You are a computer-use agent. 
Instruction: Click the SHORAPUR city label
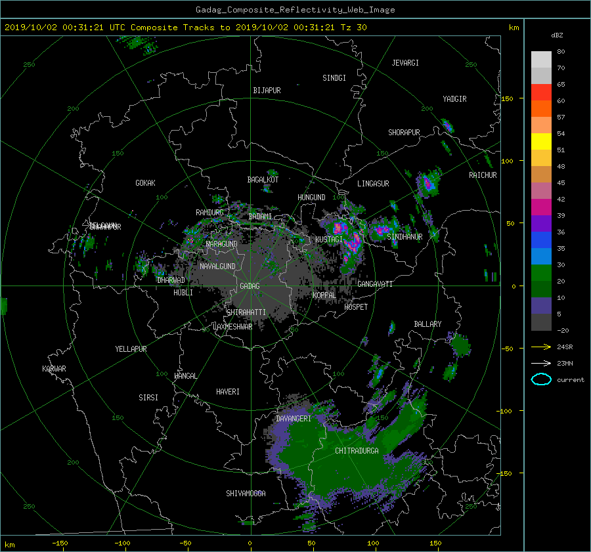pos(404,133)
